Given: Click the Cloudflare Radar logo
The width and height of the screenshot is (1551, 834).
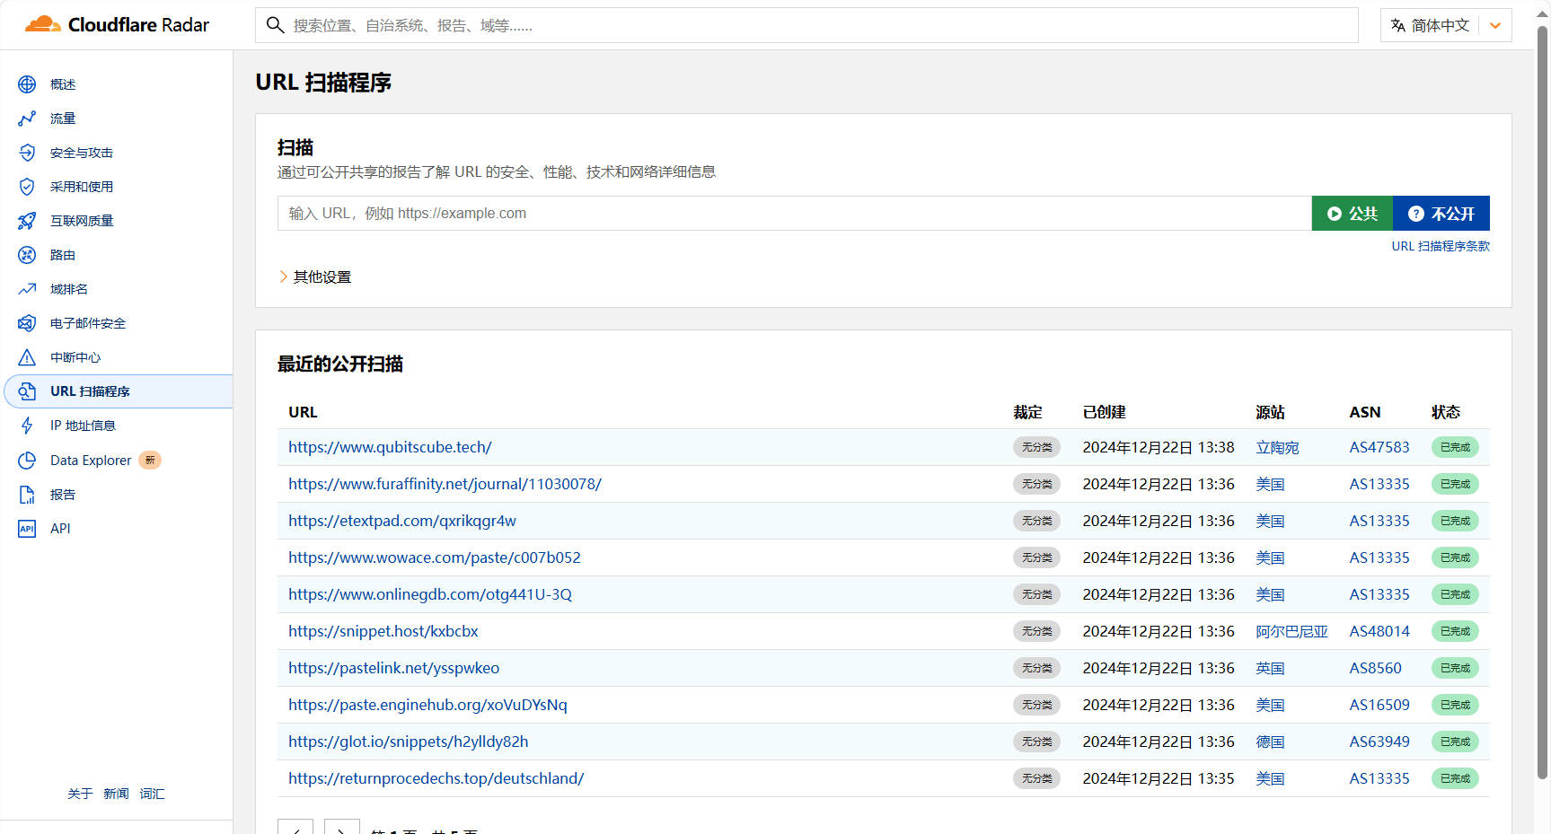Looking at the screenshot, I should (117, 24).
